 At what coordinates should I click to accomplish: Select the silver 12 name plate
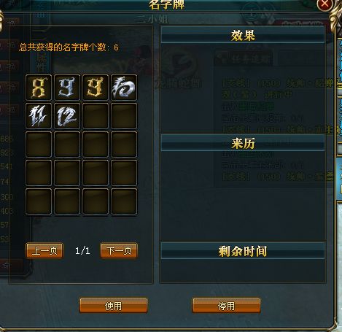tap(67, 116)
